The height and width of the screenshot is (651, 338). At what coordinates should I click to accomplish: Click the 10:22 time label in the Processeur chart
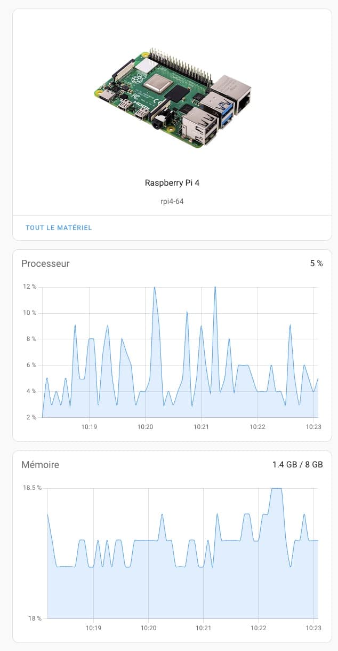(x=257, y=427)
